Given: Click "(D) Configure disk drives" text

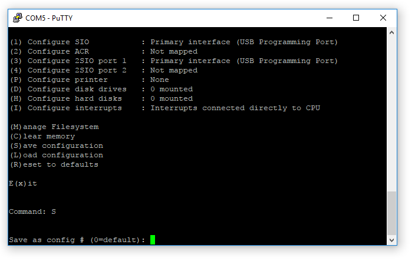Looking at the screenshot, I should [68, 90].
